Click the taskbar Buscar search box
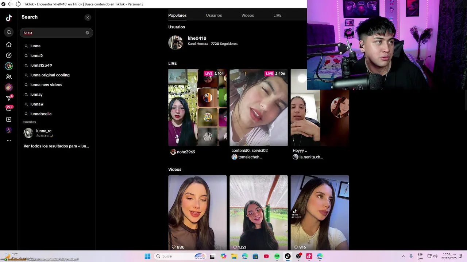The width and height of the screenshot is (467, 262). 181,256
